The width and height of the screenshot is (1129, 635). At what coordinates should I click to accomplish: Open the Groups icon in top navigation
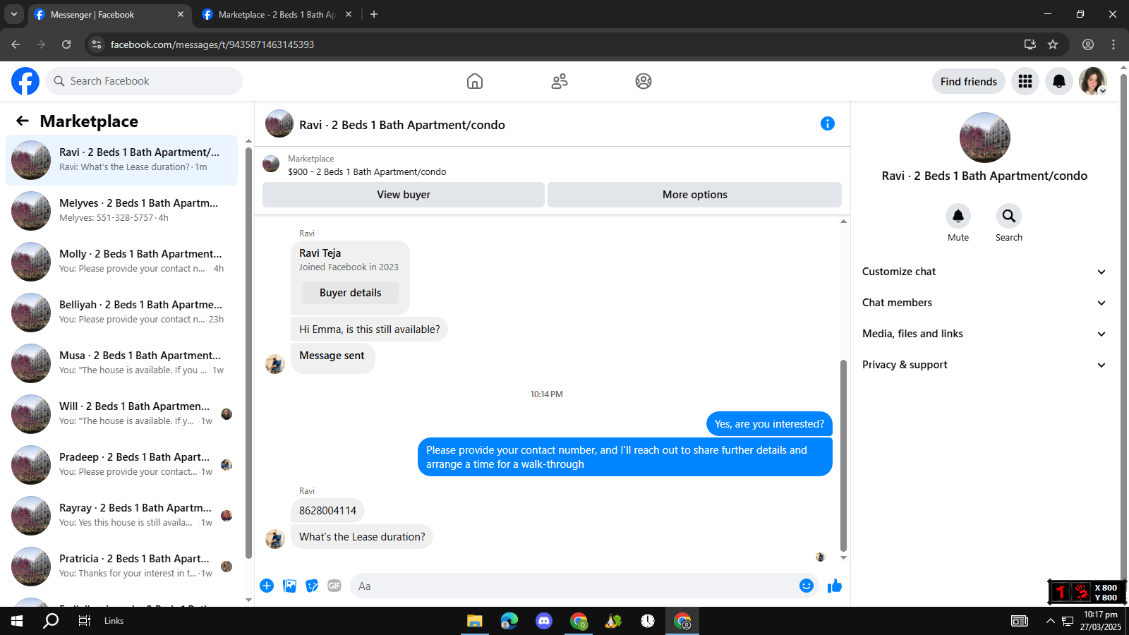[x=644, y=81]
